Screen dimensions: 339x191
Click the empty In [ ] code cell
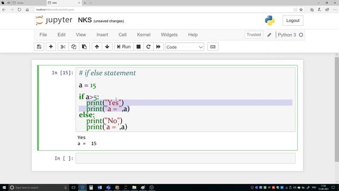coord(185,158)
